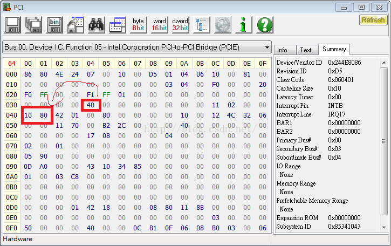The width and height of the screenshot is (391, 246).
Task: Maximize the PCI window
Action: (x=361, y=8)
